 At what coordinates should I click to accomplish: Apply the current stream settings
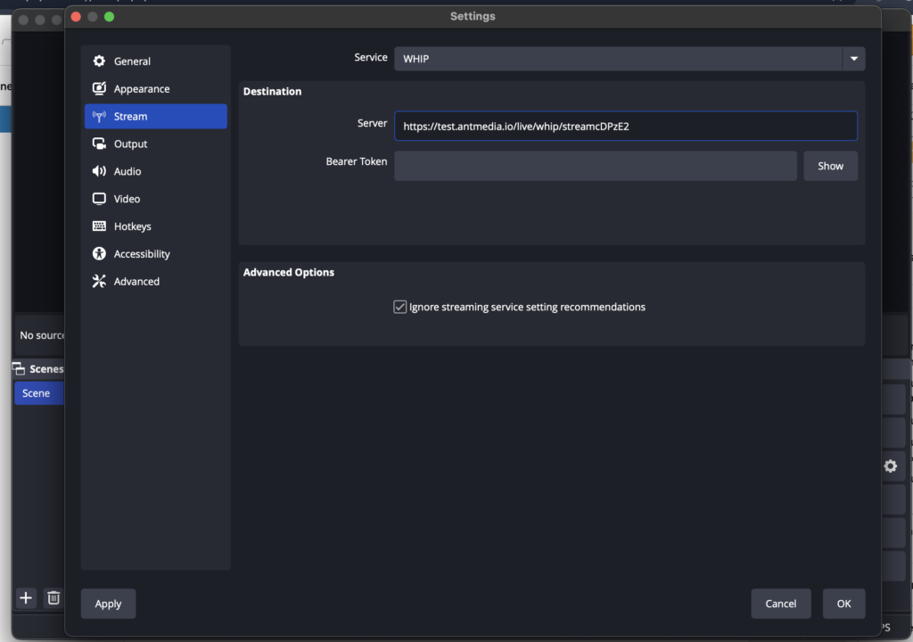108,604
